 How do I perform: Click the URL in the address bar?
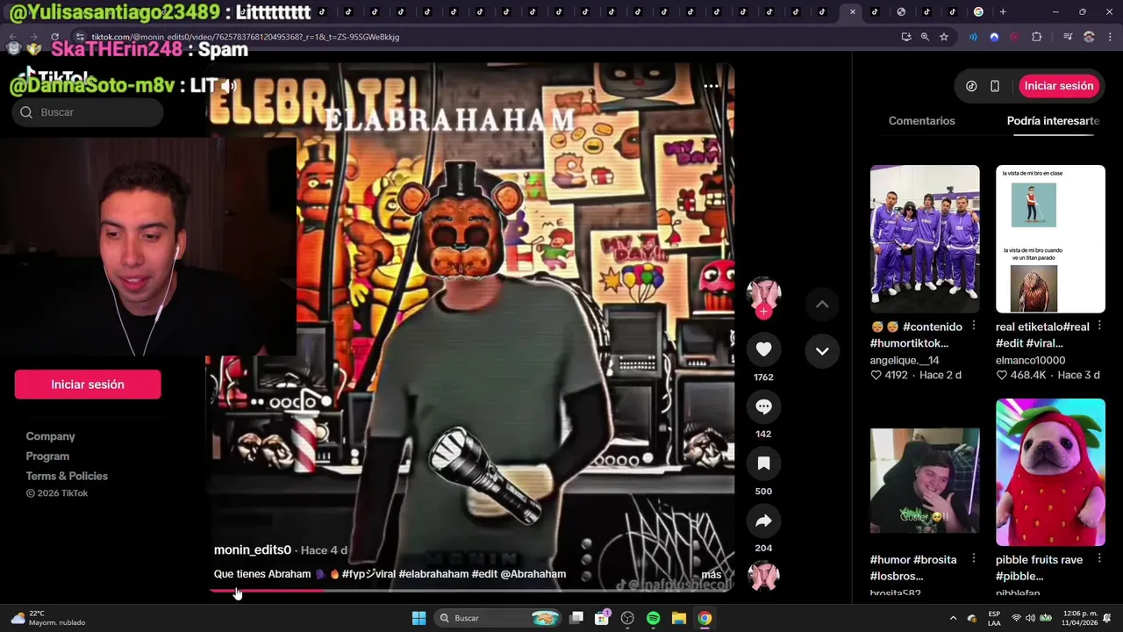[x=246, y=37]
